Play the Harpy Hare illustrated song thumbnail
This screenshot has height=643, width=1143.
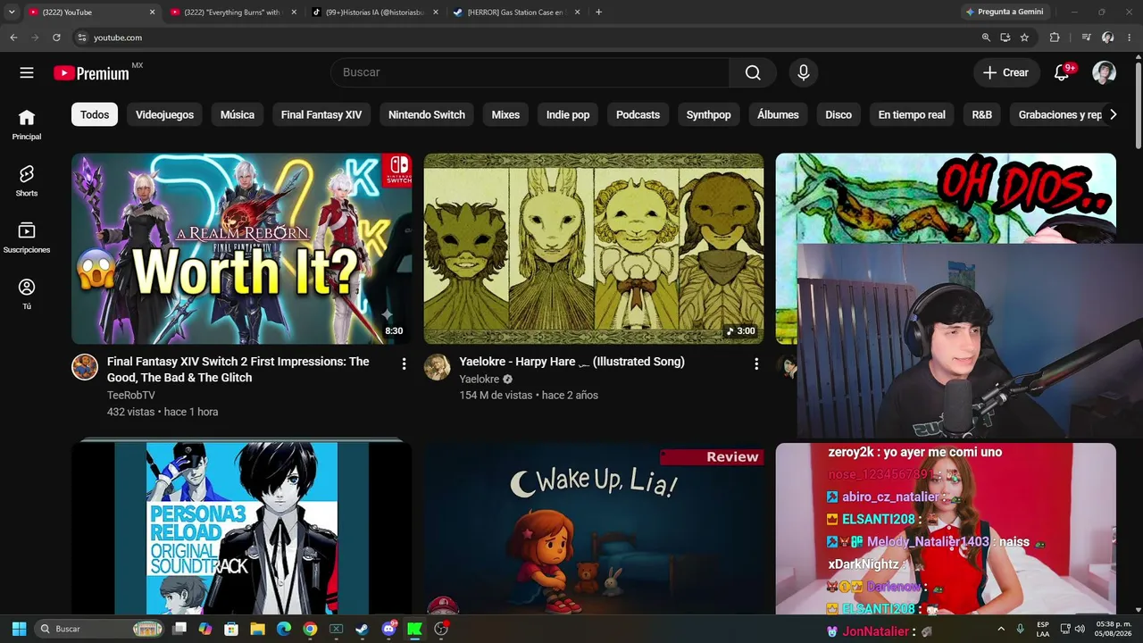tap(594, 248)
